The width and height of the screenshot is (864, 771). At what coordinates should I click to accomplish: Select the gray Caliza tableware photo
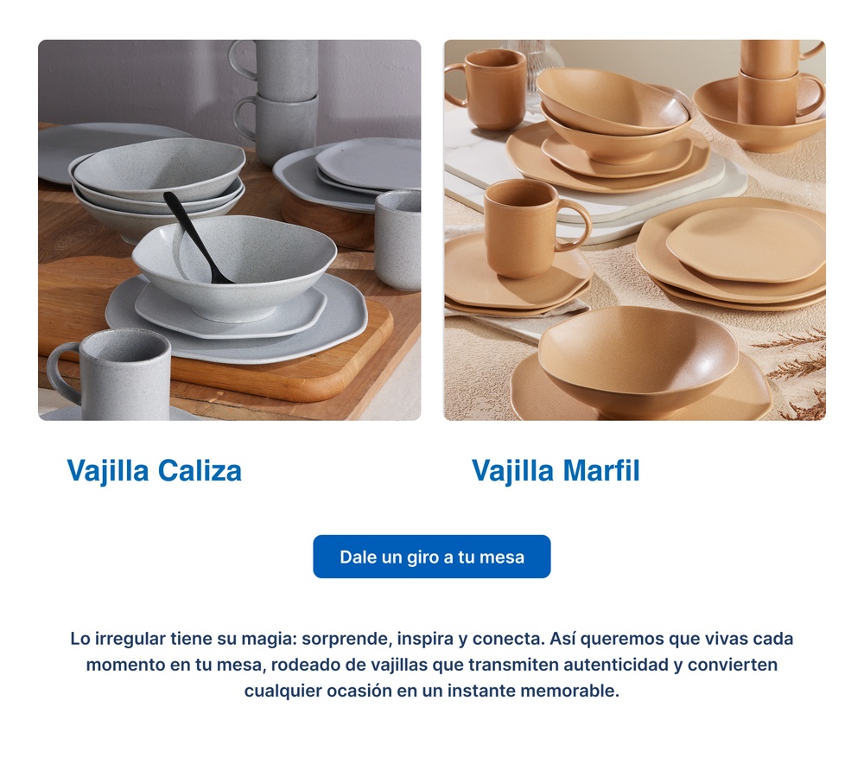[229, 230]
